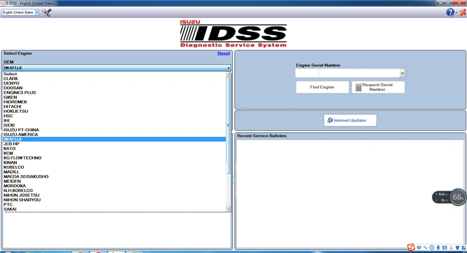Click the Reset link
The width and height of the screenshot is (467, 253).
click(224, 54)
